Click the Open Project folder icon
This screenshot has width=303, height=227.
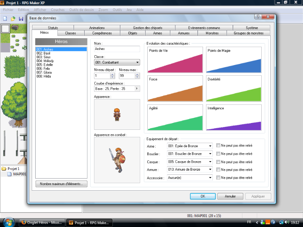[x=13, y=18]
